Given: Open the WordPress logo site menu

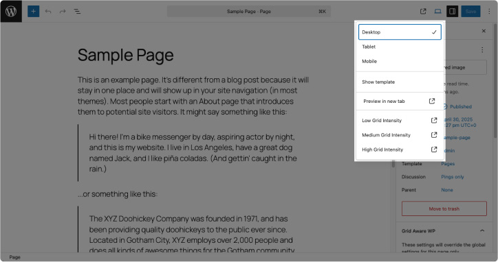Looking at the screenshot, I should click(x=11, y=11).
